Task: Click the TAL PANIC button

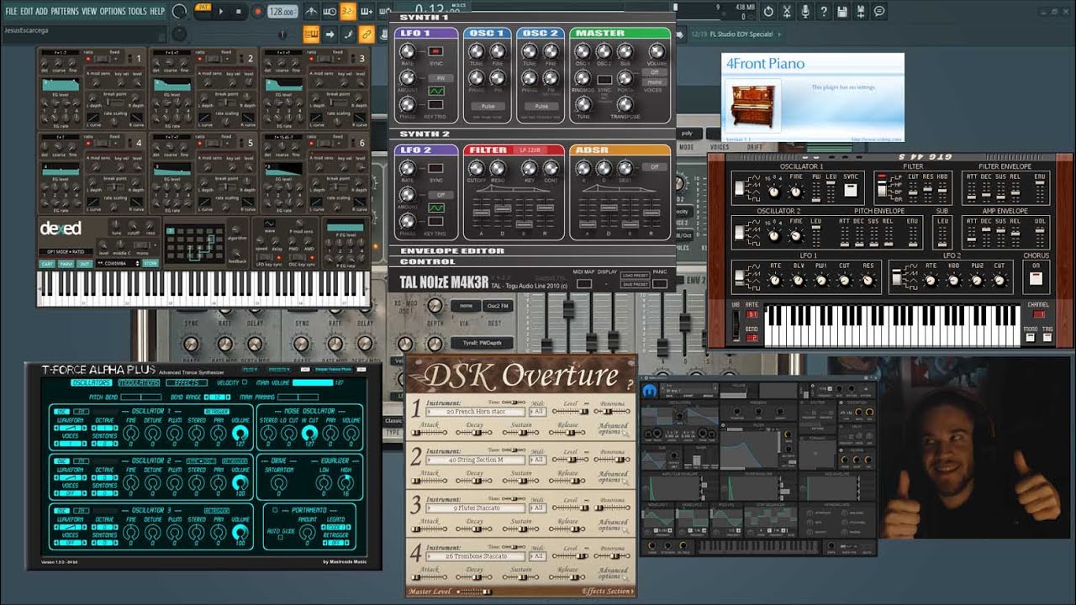Action: 660,284
